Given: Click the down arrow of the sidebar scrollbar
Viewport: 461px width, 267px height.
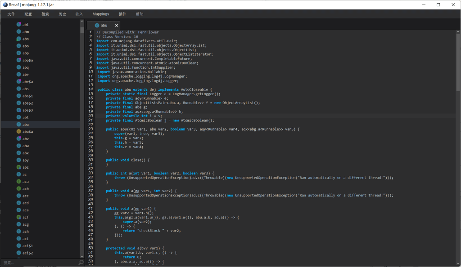Looking at the screenshot, I should [82, 256].
